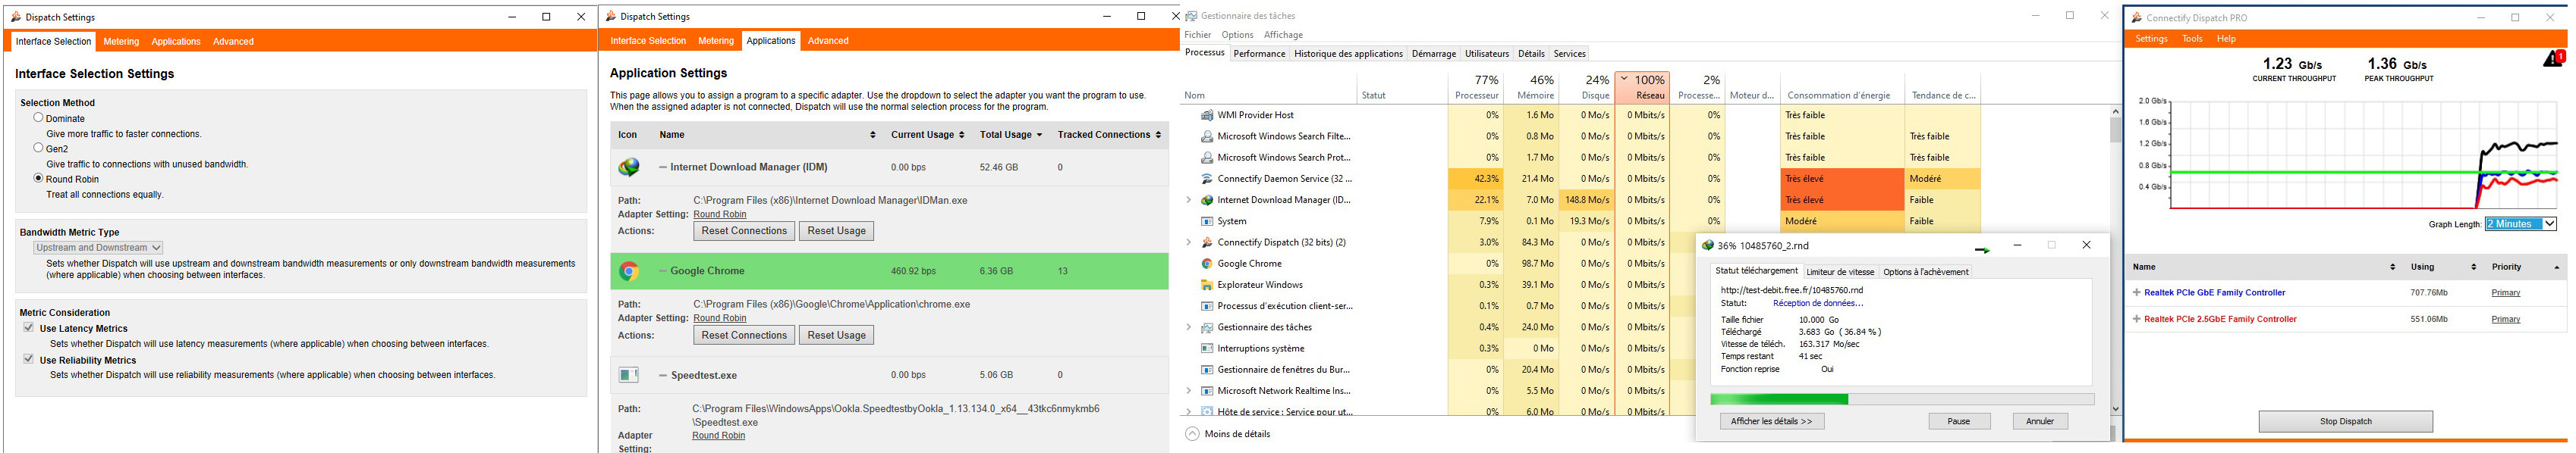
Task: Click the WMI Provider Host process icon
Action: (1207, 116)
